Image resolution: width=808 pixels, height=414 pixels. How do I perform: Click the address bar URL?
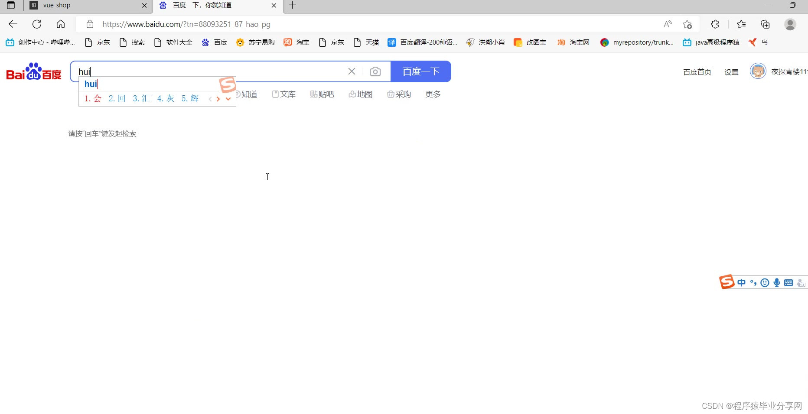pos(186,24)
